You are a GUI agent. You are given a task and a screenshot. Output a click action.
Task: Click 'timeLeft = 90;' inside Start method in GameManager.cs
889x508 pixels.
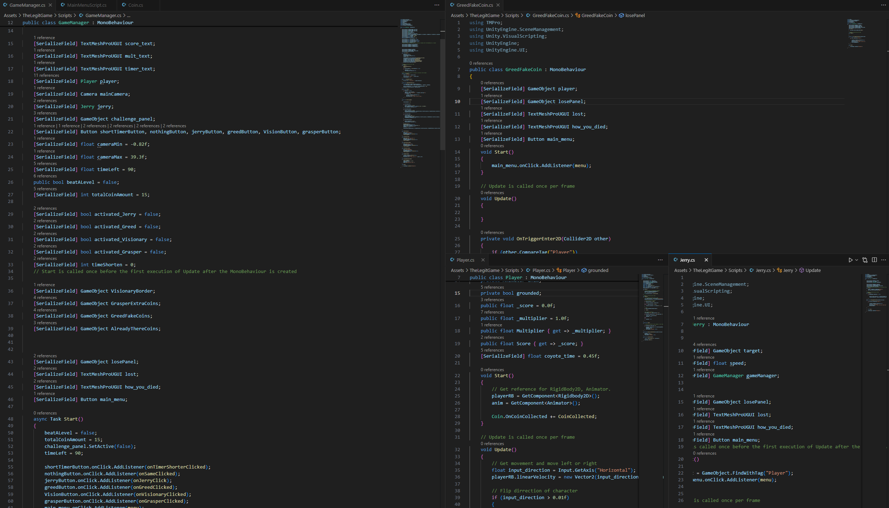pyautogui.click(x=64, y=453)
